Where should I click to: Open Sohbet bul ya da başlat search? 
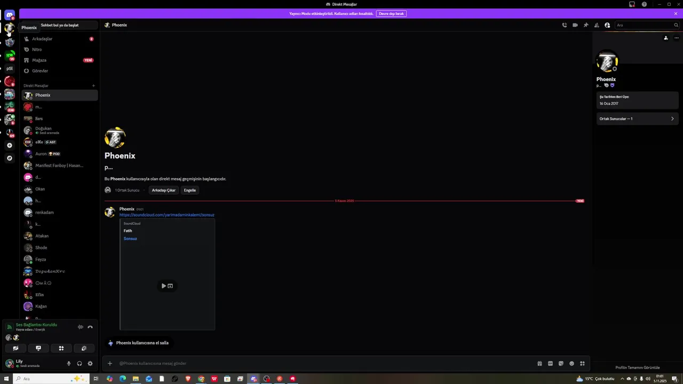(60, 25)
